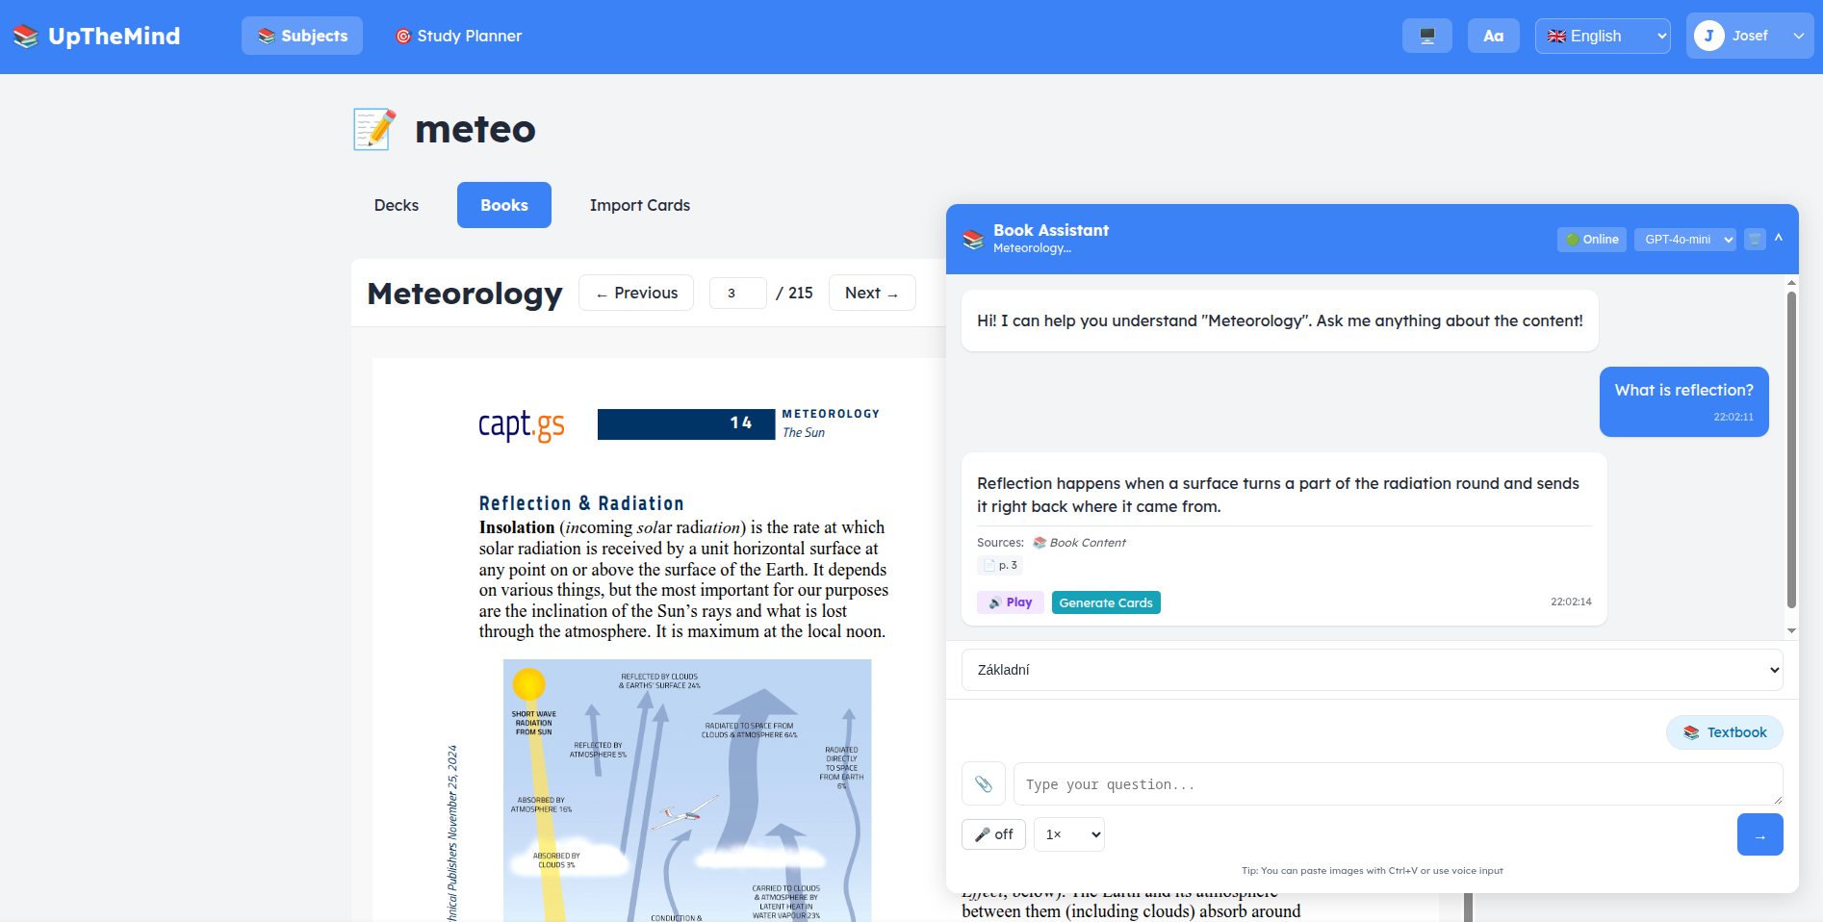The width and height of the screenshot is (1823, 922).
Task: Click the arrow send message button
Action: [1759, 834]
